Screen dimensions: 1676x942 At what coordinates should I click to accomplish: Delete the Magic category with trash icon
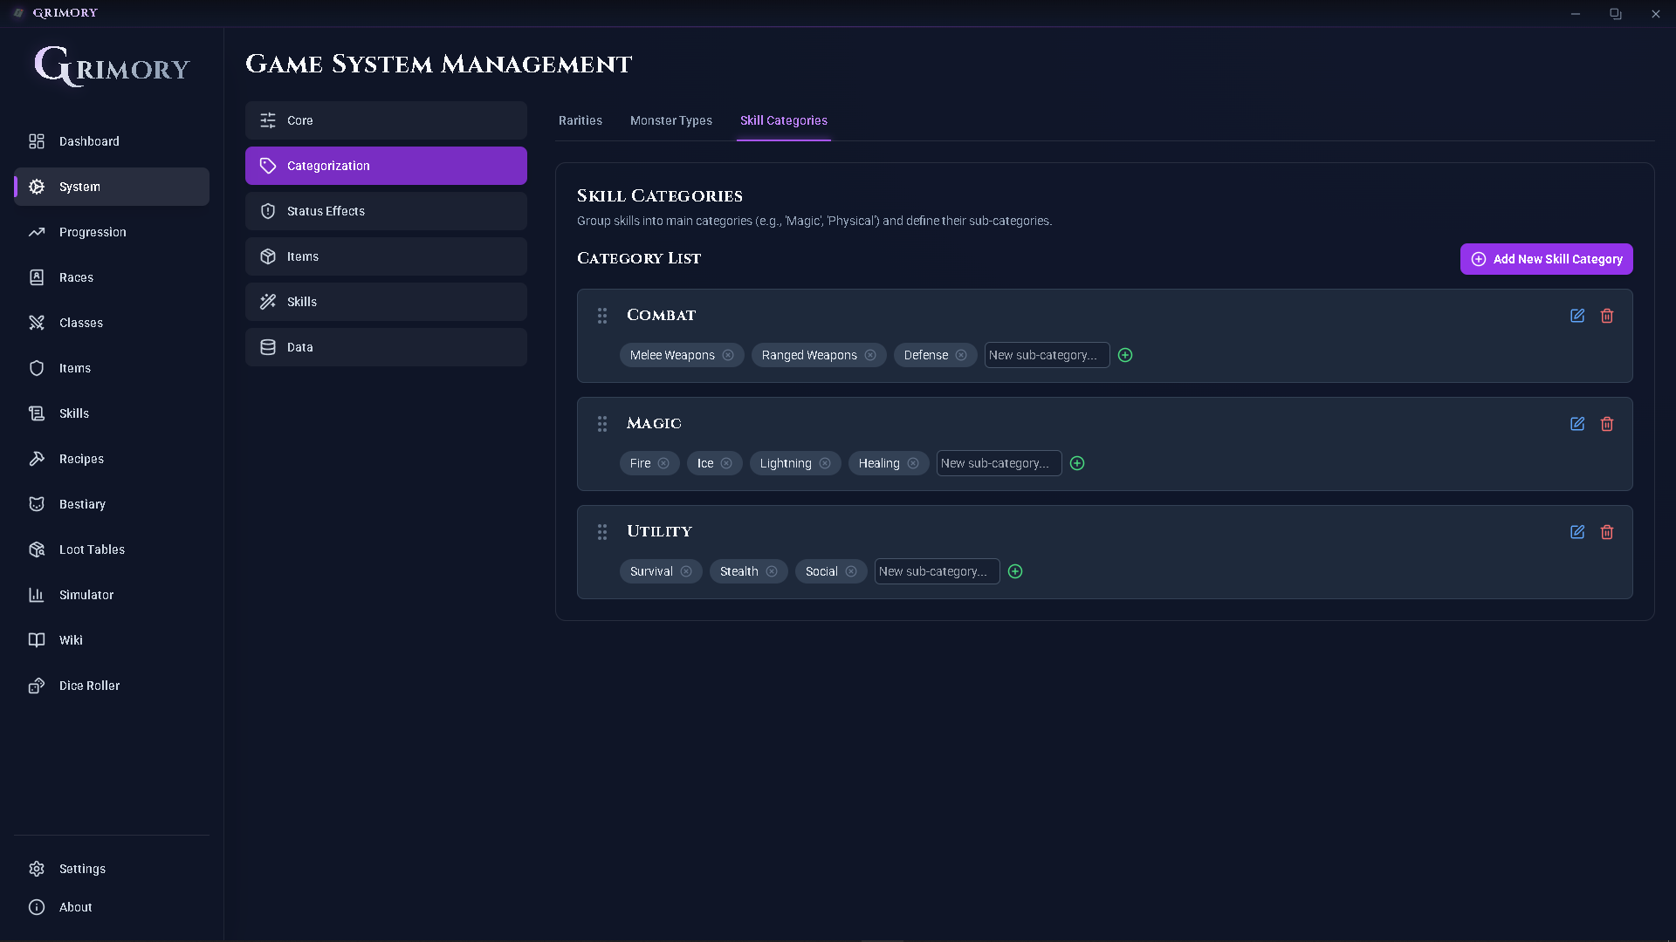[x=1606, y=424]
